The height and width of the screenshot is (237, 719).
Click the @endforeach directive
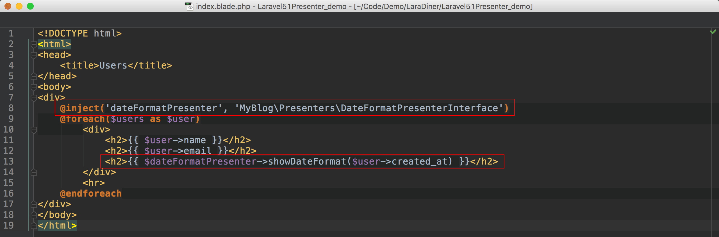[91, 193]
